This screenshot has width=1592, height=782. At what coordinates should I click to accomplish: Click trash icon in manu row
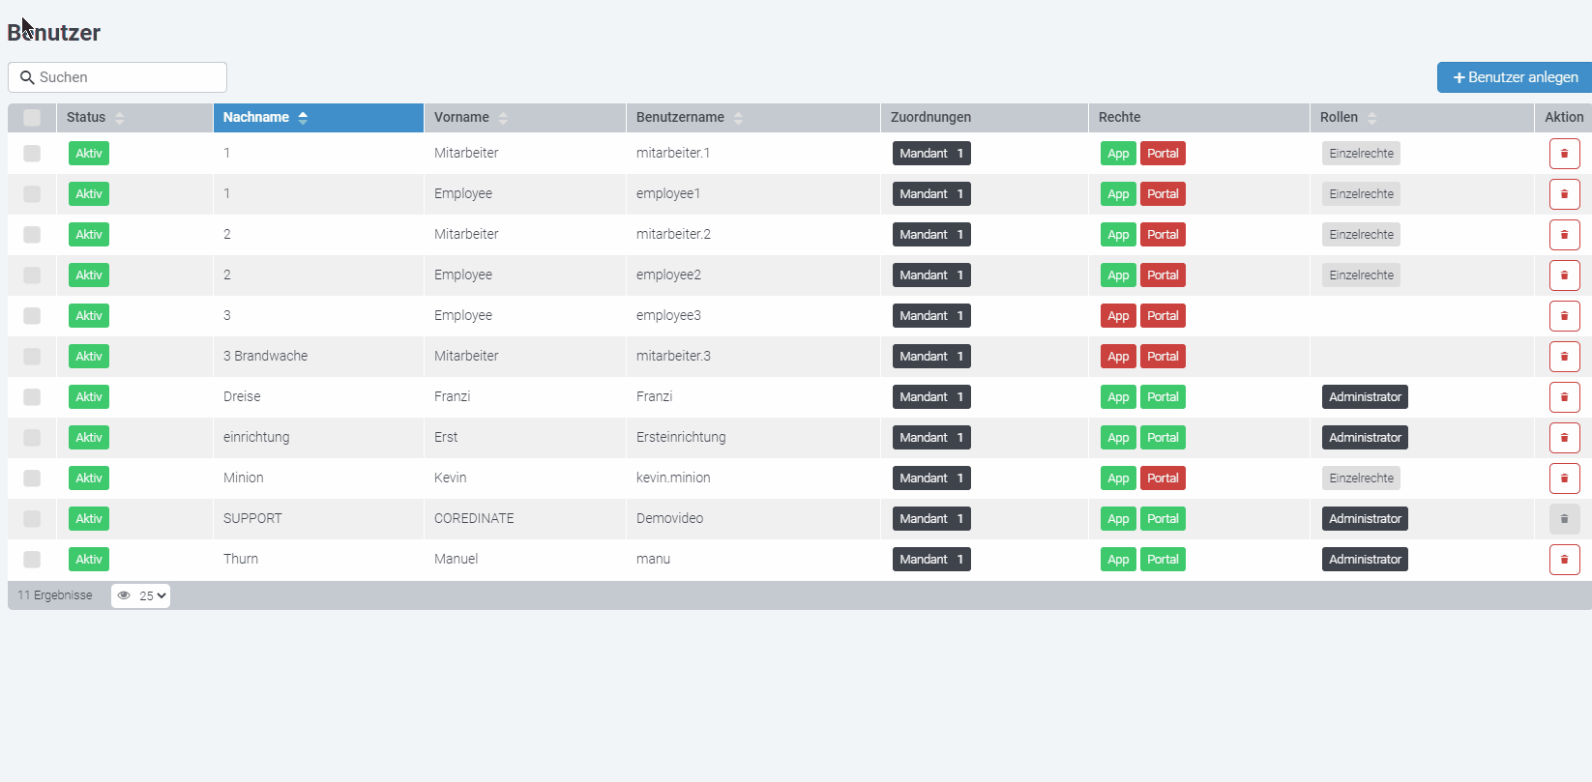[x=1564, y=560]
